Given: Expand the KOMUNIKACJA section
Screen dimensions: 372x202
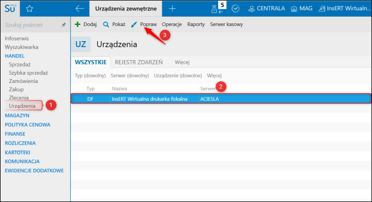Looking at the screenshot, I should [22, 161].
